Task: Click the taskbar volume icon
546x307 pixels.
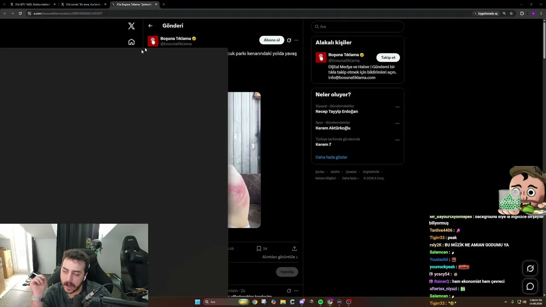Action: 524,302
